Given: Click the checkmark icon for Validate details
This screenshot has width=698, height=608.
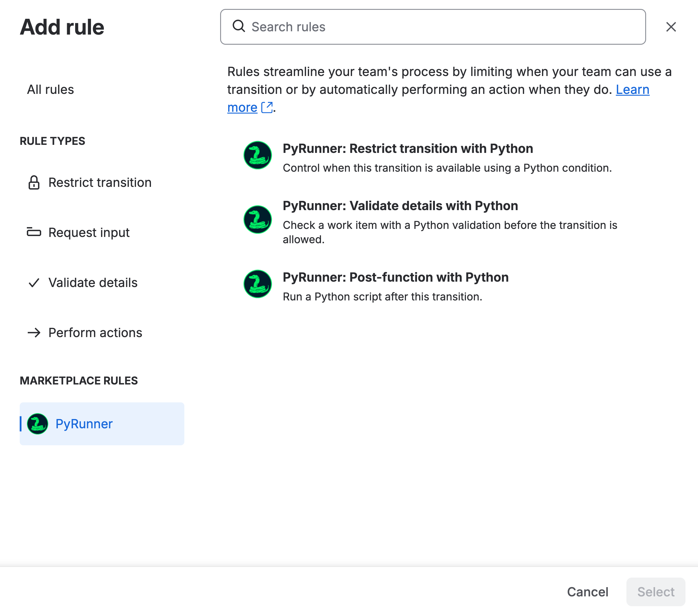Looking at the screenshot, I should click(34, 283).
